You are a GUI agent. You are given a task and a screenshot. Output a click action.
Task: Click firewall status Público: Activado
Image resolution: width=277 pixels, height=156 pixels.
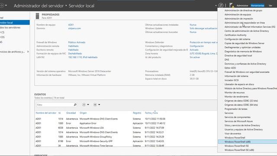(x=77, y=42)
